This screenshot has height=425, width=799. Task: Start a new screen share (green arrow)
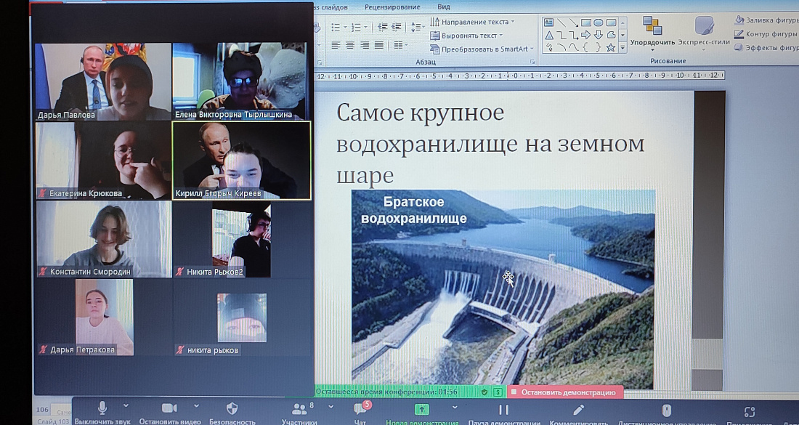coord(421,410)
